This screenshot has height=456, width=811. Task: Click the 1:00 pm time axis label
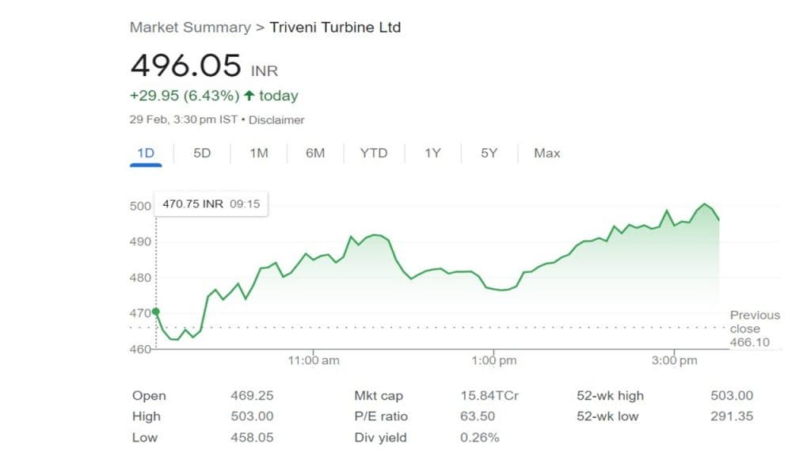point(494,360)
